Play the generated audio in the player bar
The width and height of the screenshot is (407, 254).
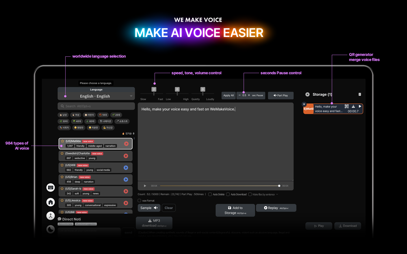[x=145, y=186]
